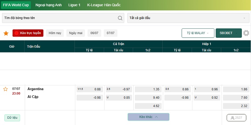Click the Hiệp 1 column header
The width and height of the screenshot is (251, 125).
point(206,44)
